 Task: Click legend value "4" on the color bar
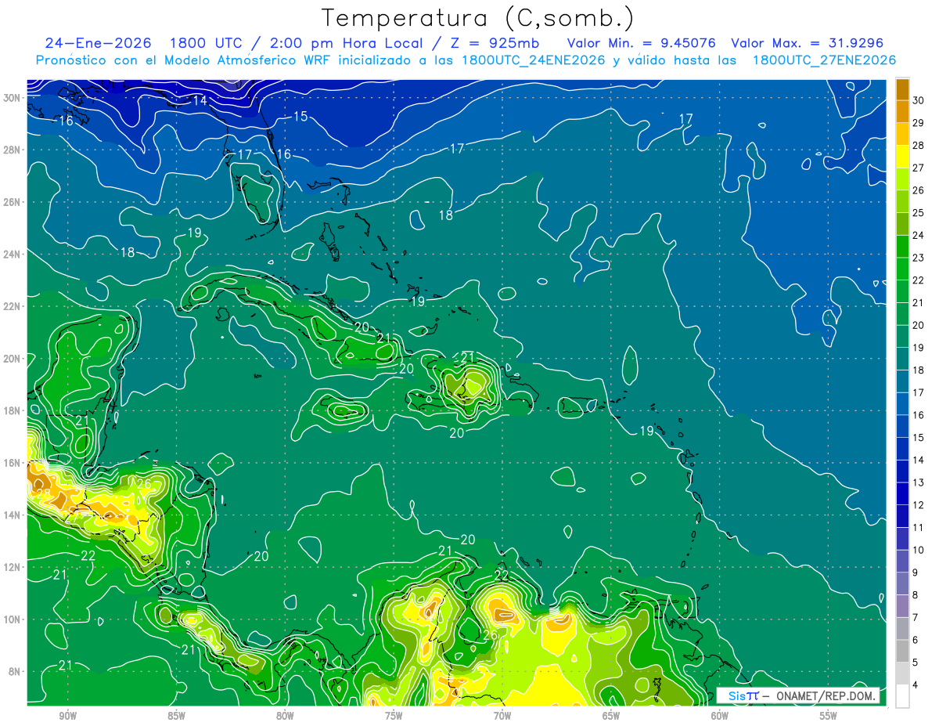[x=915, y=685]
